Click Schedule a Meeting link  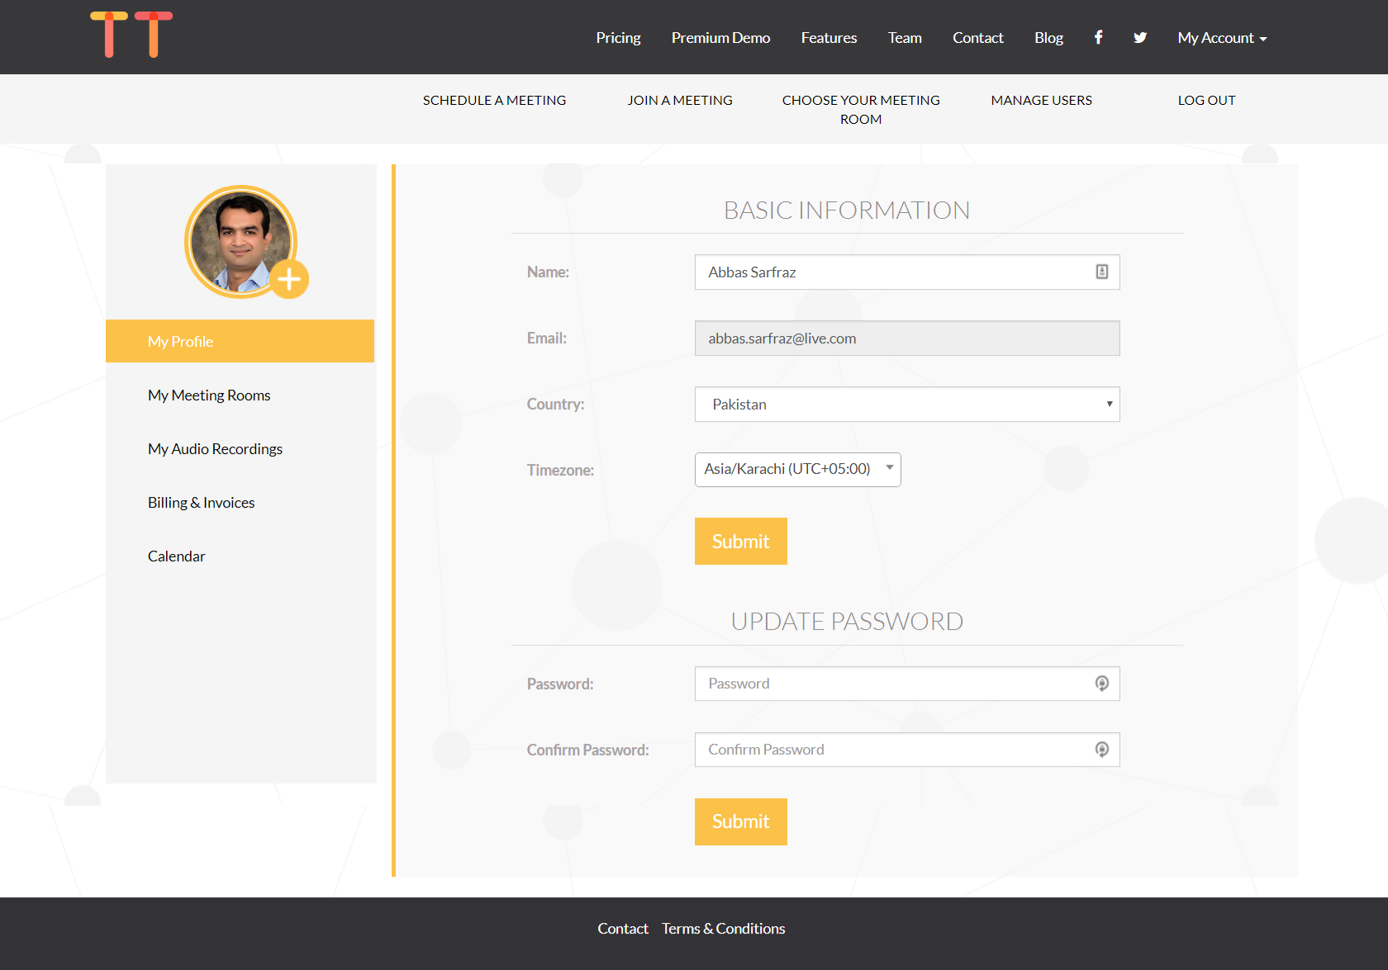[x=494, y=100]
